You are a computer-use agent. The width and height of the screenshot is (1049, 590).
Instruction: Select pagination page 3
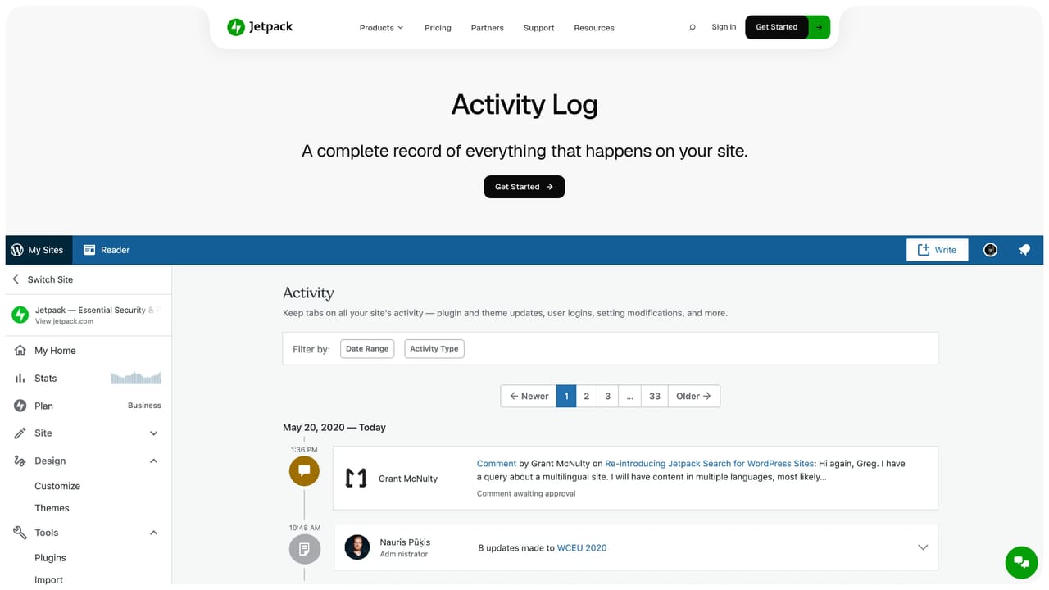[x=607, y=396]
